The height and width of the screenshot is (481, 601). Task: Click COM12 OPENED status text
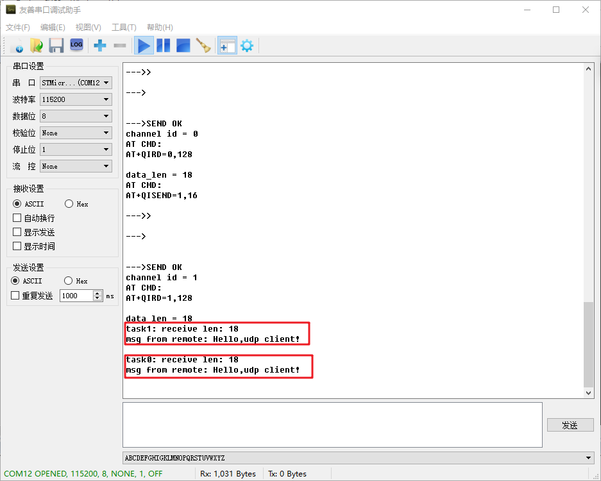83,474
